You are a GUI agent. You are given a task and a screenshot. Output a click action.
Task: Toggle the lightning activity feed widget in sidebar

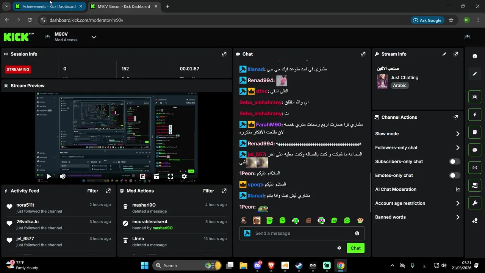[x=475, y=115]
